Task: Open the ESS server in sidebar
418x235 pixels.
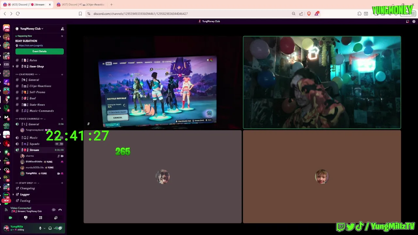Action: [6, 65]
